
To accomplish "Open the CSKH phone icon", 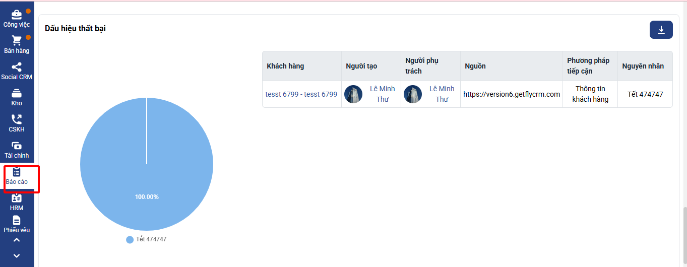I will tap(17, 119).
